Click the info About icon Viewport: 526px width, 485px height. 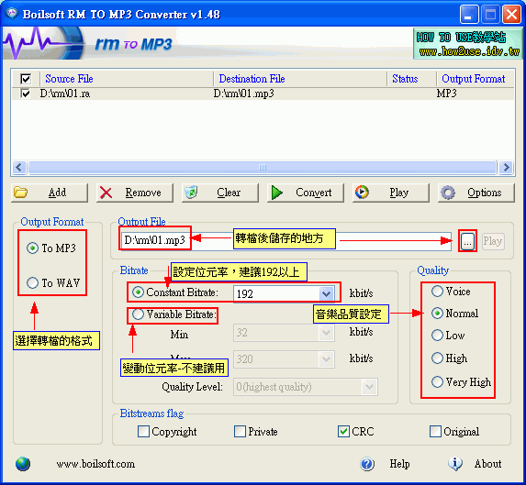point(455,464)
